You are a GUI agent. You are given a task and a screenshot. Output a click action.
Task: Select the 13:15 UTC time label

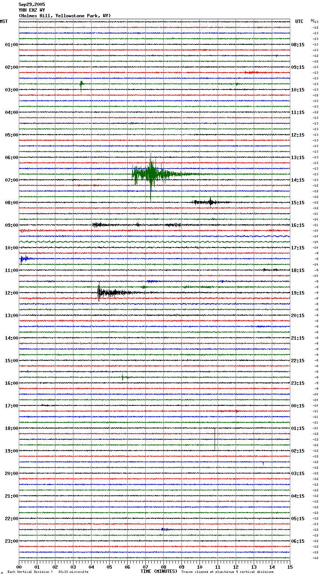[x=298, y=158]
